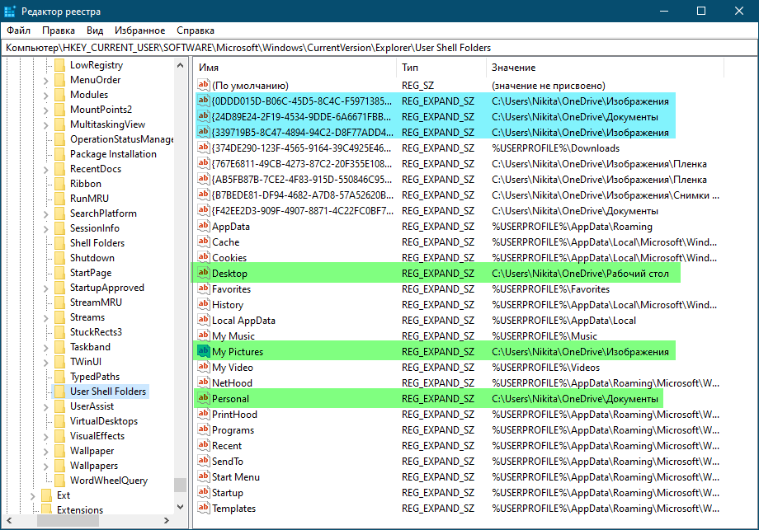Image resolution: width=759 pixels, height=530 pixels.
Task: Select the SessionInfo key
Action: (95, 228)
